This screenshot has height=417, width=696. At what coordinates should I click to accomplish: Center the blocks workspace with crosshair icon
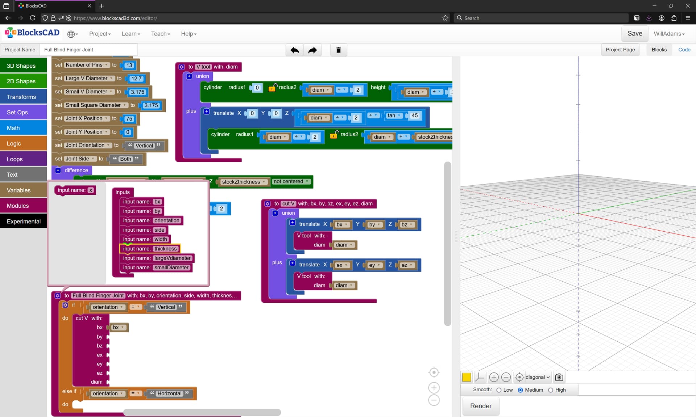tap(434, 372)
